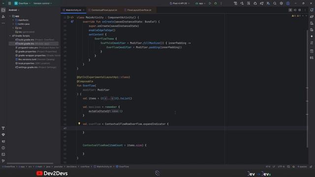Switch to ContextualFlowLayout.kt tab
Viewport: 315px width, 177px height.
point(104,10)
